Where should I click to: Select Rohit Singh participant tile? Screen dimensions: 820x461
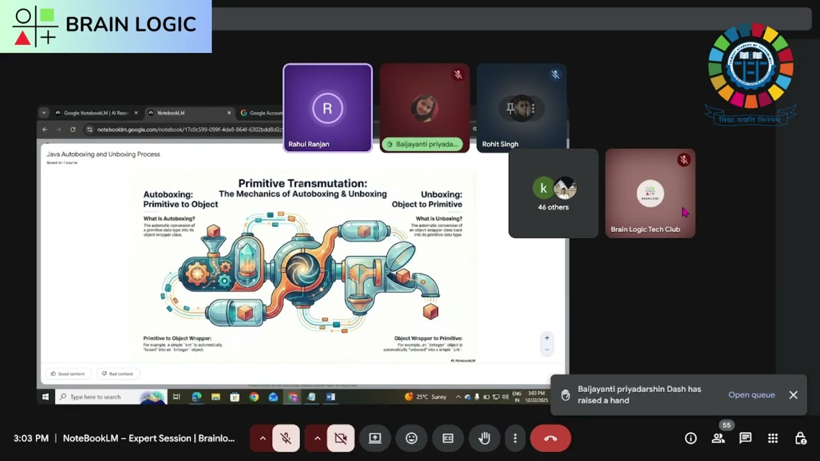pyautogui.click(x=521, y=108)
